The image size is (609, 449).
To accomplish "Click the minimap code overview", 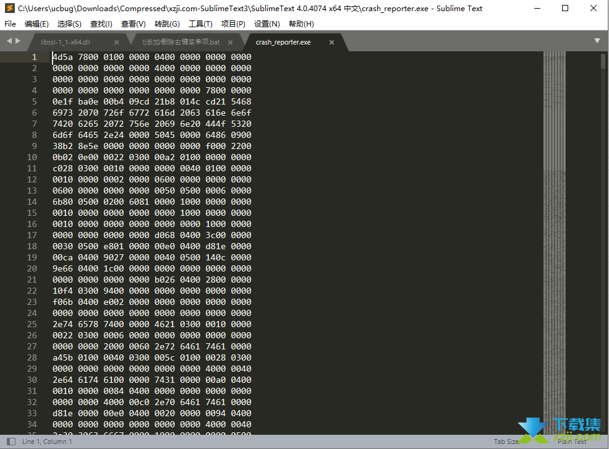I will coord(554,243).
